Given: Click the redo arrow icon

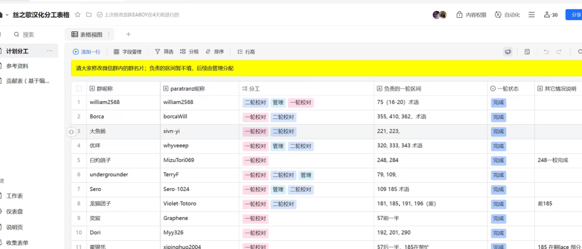Looking at the screenshot, I should (559, 52).
